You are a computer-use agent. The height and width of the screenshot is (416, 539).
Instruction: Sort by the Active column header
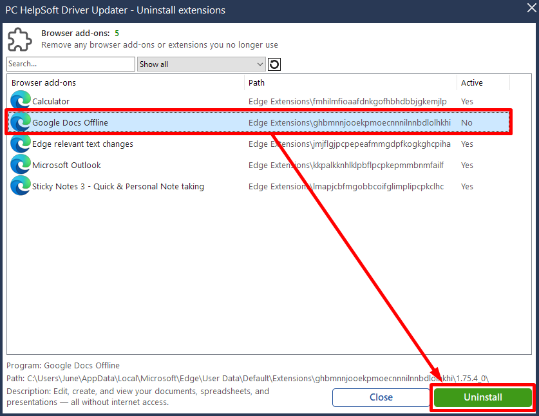[x=471, y=83]
